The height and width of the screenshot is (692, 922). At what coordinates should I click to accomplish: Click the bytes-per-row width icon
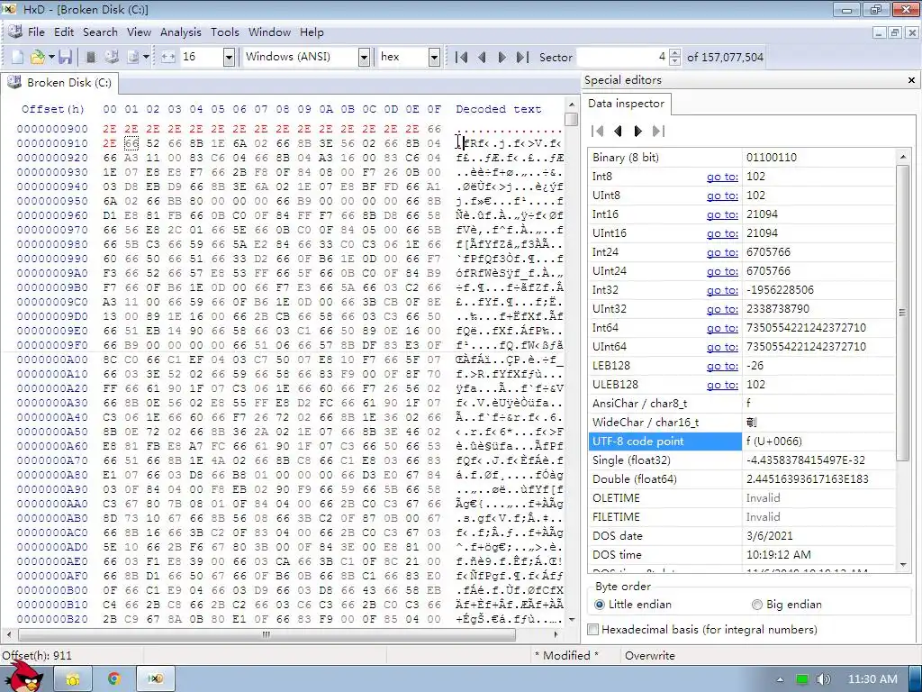click(x=168, y=57)
